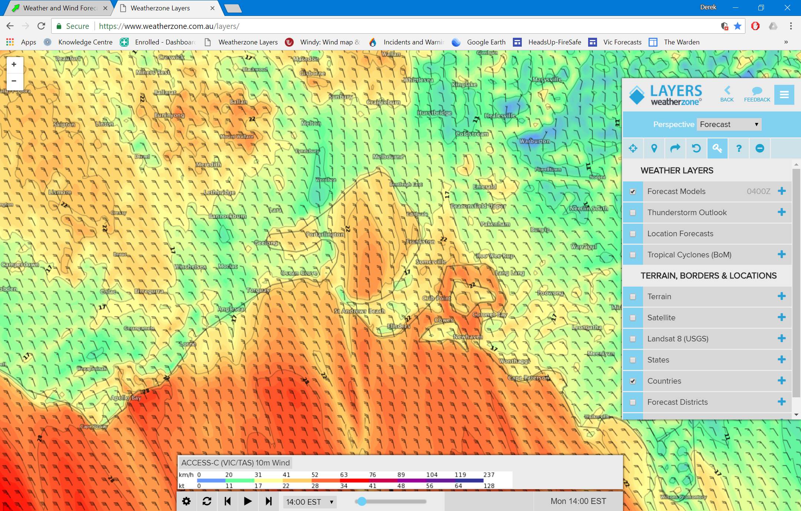Click the timeline slider handle
The image size is (801, 511).
point(362,501)
